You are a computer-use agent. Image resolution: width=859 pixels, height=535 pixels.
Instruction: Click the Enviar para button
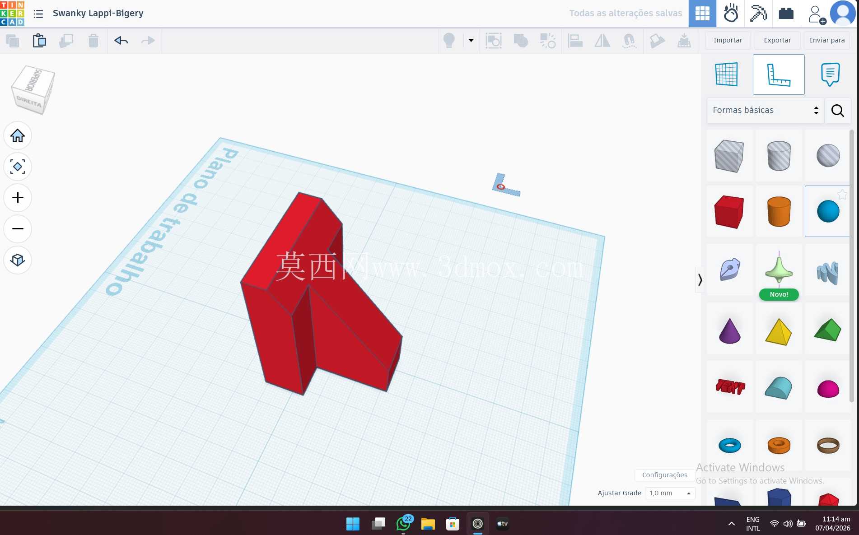pos(827,40)
